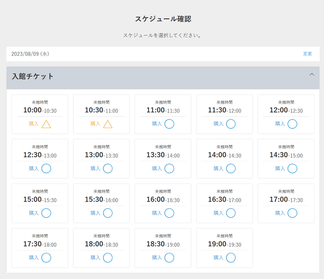The image size is (324, 279).
Task: Collapse the 入館チケット section chevron
Action: pos(312,75)
